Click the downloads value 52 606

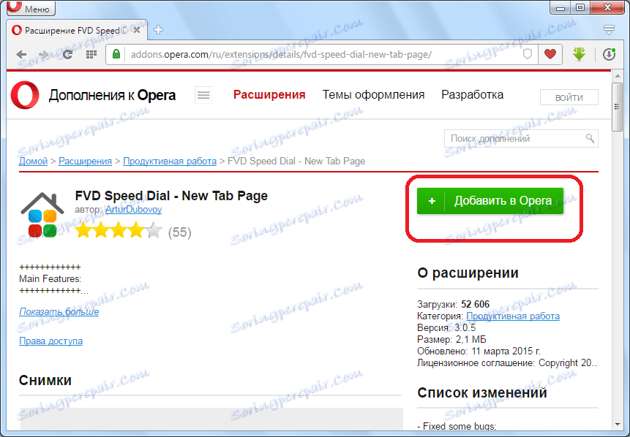(476, 304)
